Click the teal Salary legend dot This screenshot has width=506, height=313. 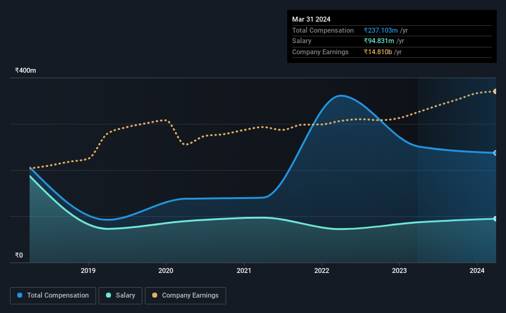[108, 295]
